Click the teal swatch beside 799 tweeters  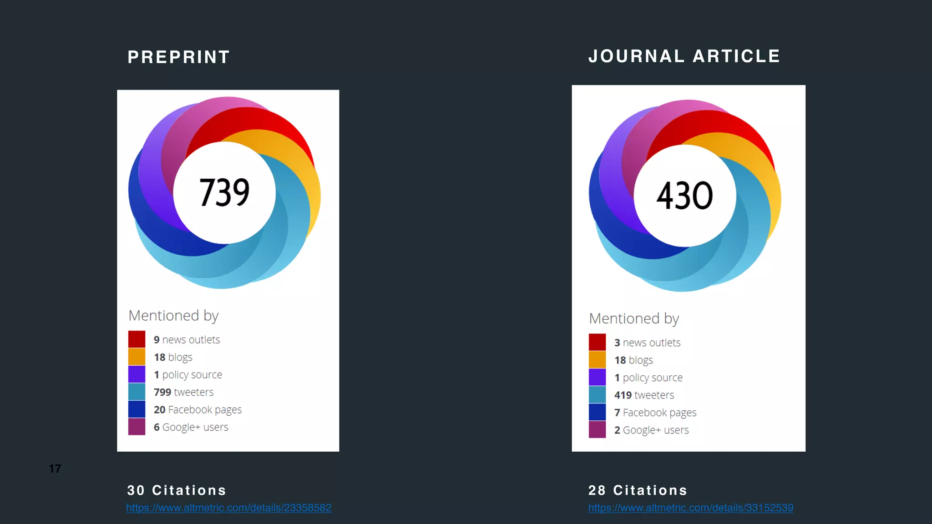(x=137, y=392)
